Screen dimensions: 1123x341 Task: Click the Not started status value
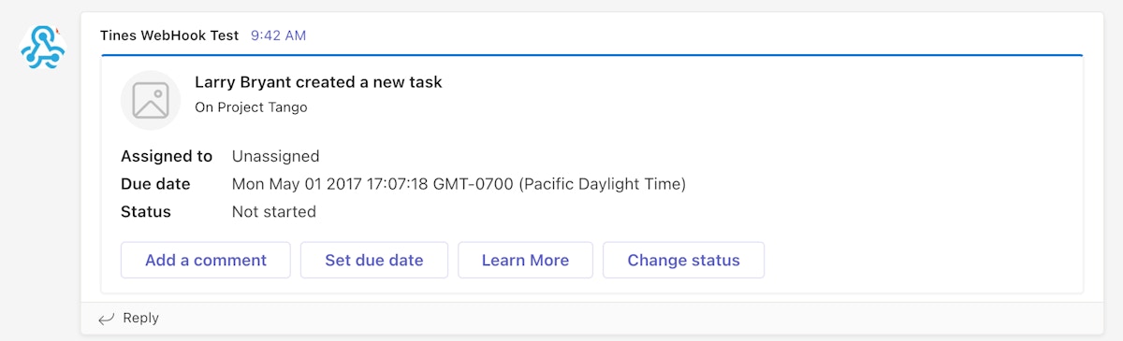[273, 212]
